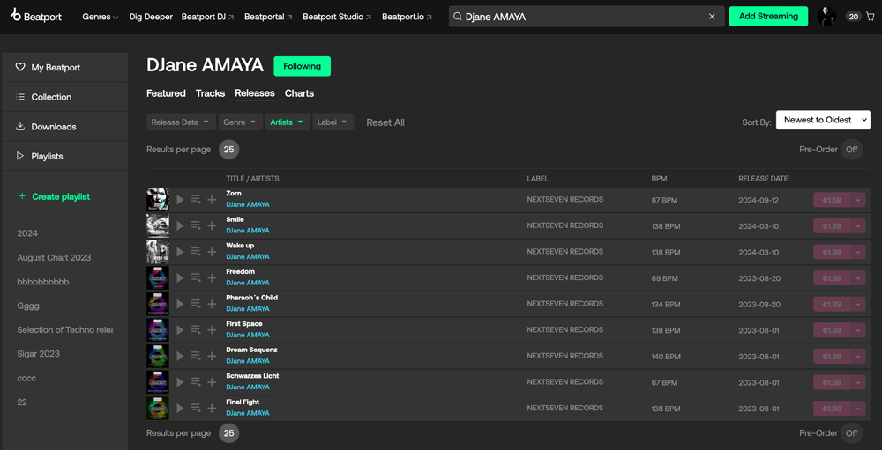
Task: Open Dig Deeper link
Action: coord(151,17)
